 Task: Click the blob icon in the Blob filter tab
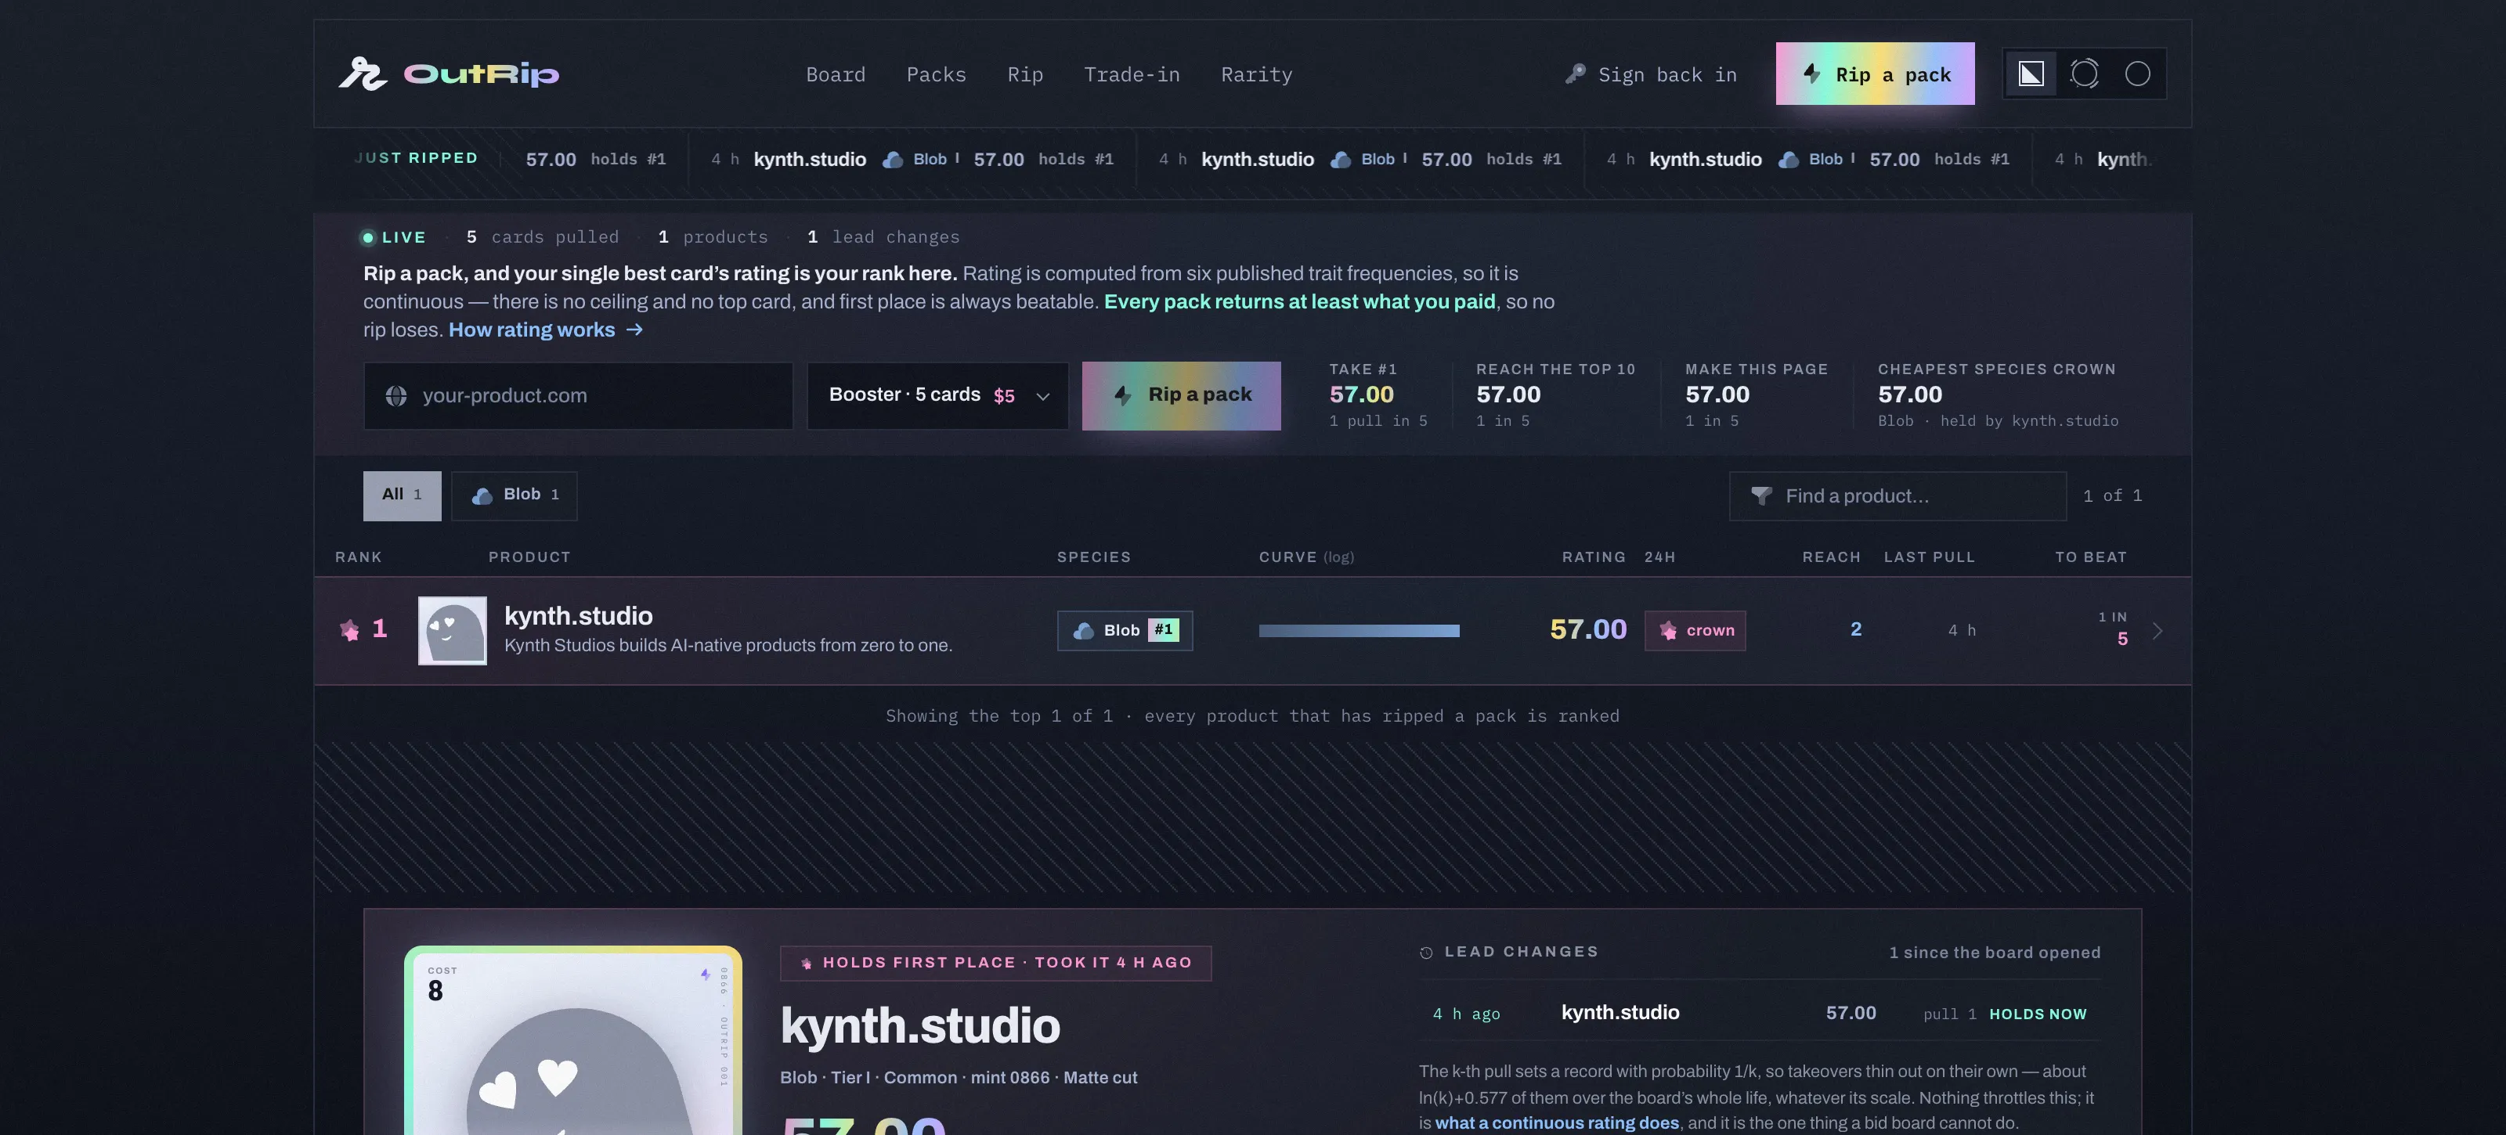pyautogui.click(x=482, y=496)
